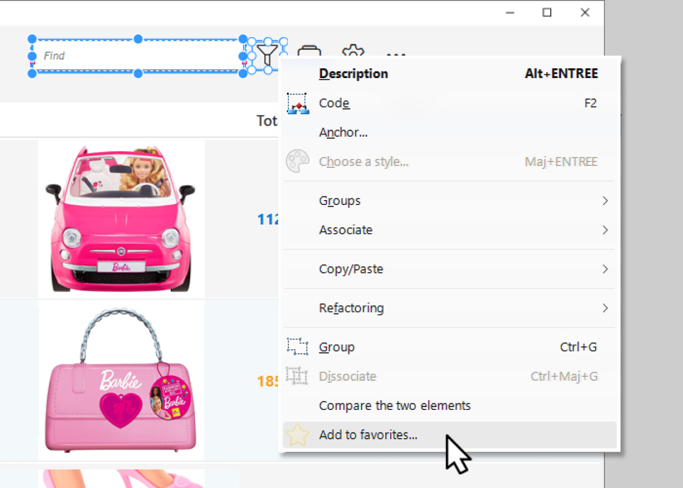
Task: Click the gear settings icon
Action: (353, 50)
